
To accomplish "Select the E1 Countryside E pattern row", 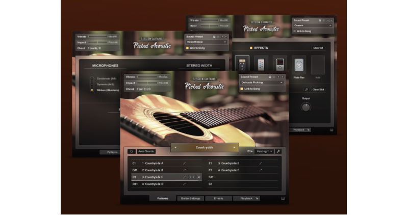I will click(x=243, y=163).
